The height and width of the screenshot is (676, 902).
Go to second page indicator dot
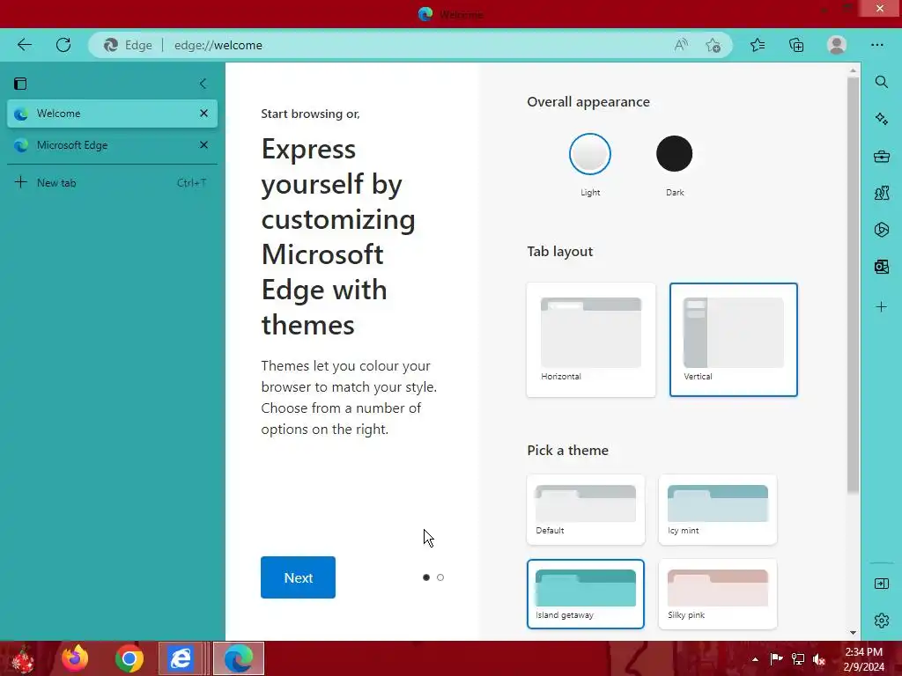tap(440, 577)
